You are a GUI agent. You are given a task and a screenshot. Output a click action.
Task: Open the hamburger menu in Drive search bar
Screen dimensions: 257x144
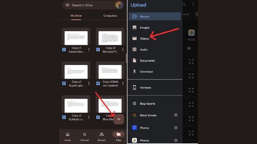click(67, 5)
